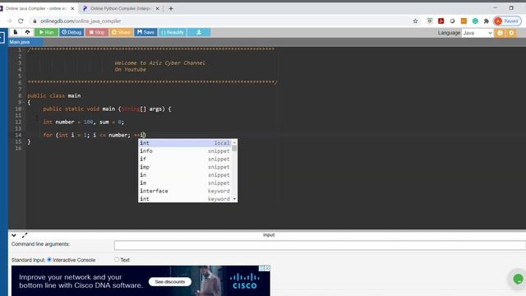
Task: Click the Paused profile button
Action: tap(507, 21)
